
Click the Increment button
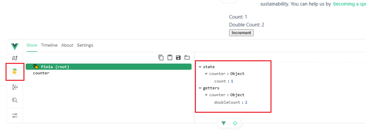tap(241, 33)
